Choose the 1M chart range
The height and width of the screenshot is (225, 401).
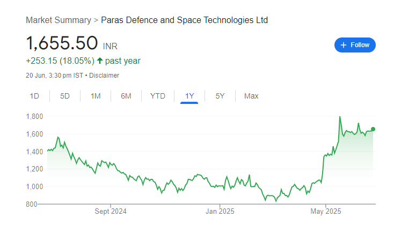[96, 96]
